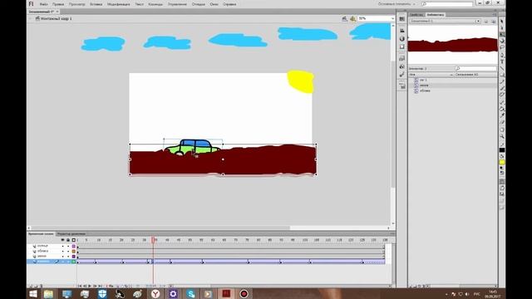Screen dimensions: 532x299
Task: Select the Subselection tool
Action: click(502, 27)
